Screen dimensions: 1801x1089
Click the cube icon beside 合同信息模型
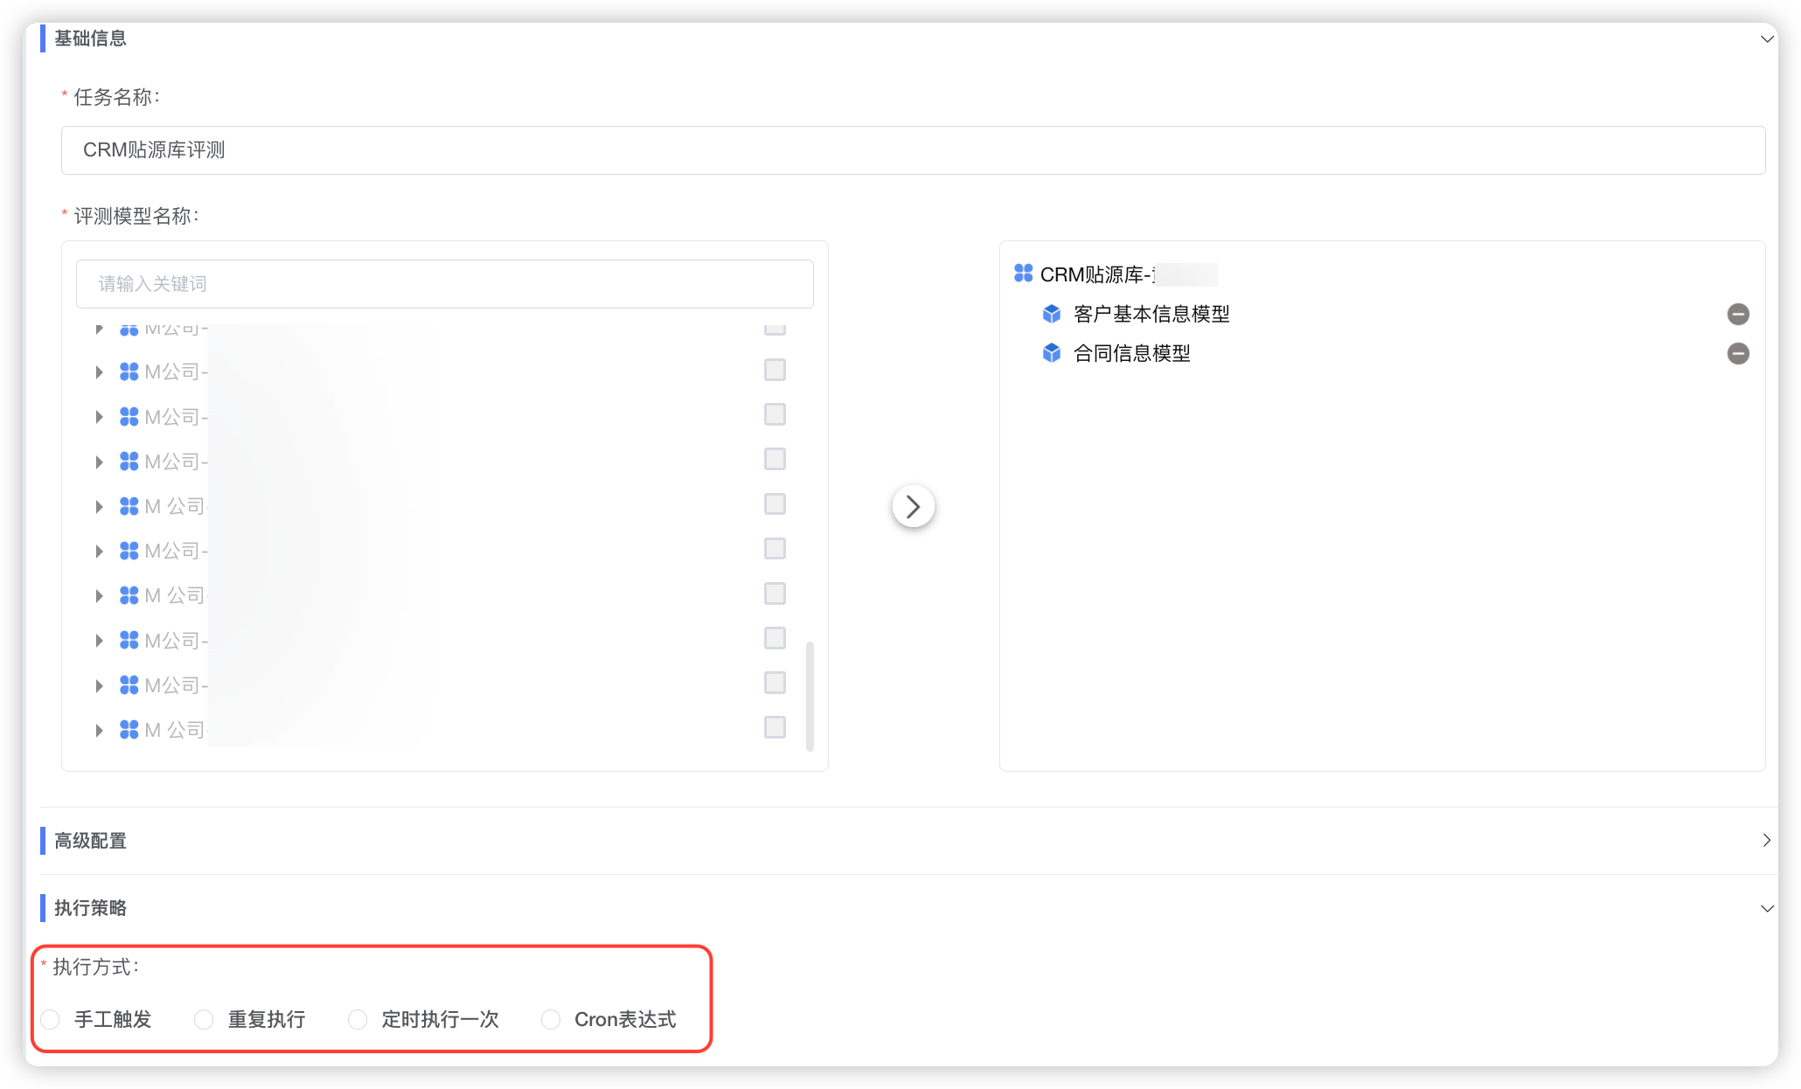click(x=1052, y=353)
